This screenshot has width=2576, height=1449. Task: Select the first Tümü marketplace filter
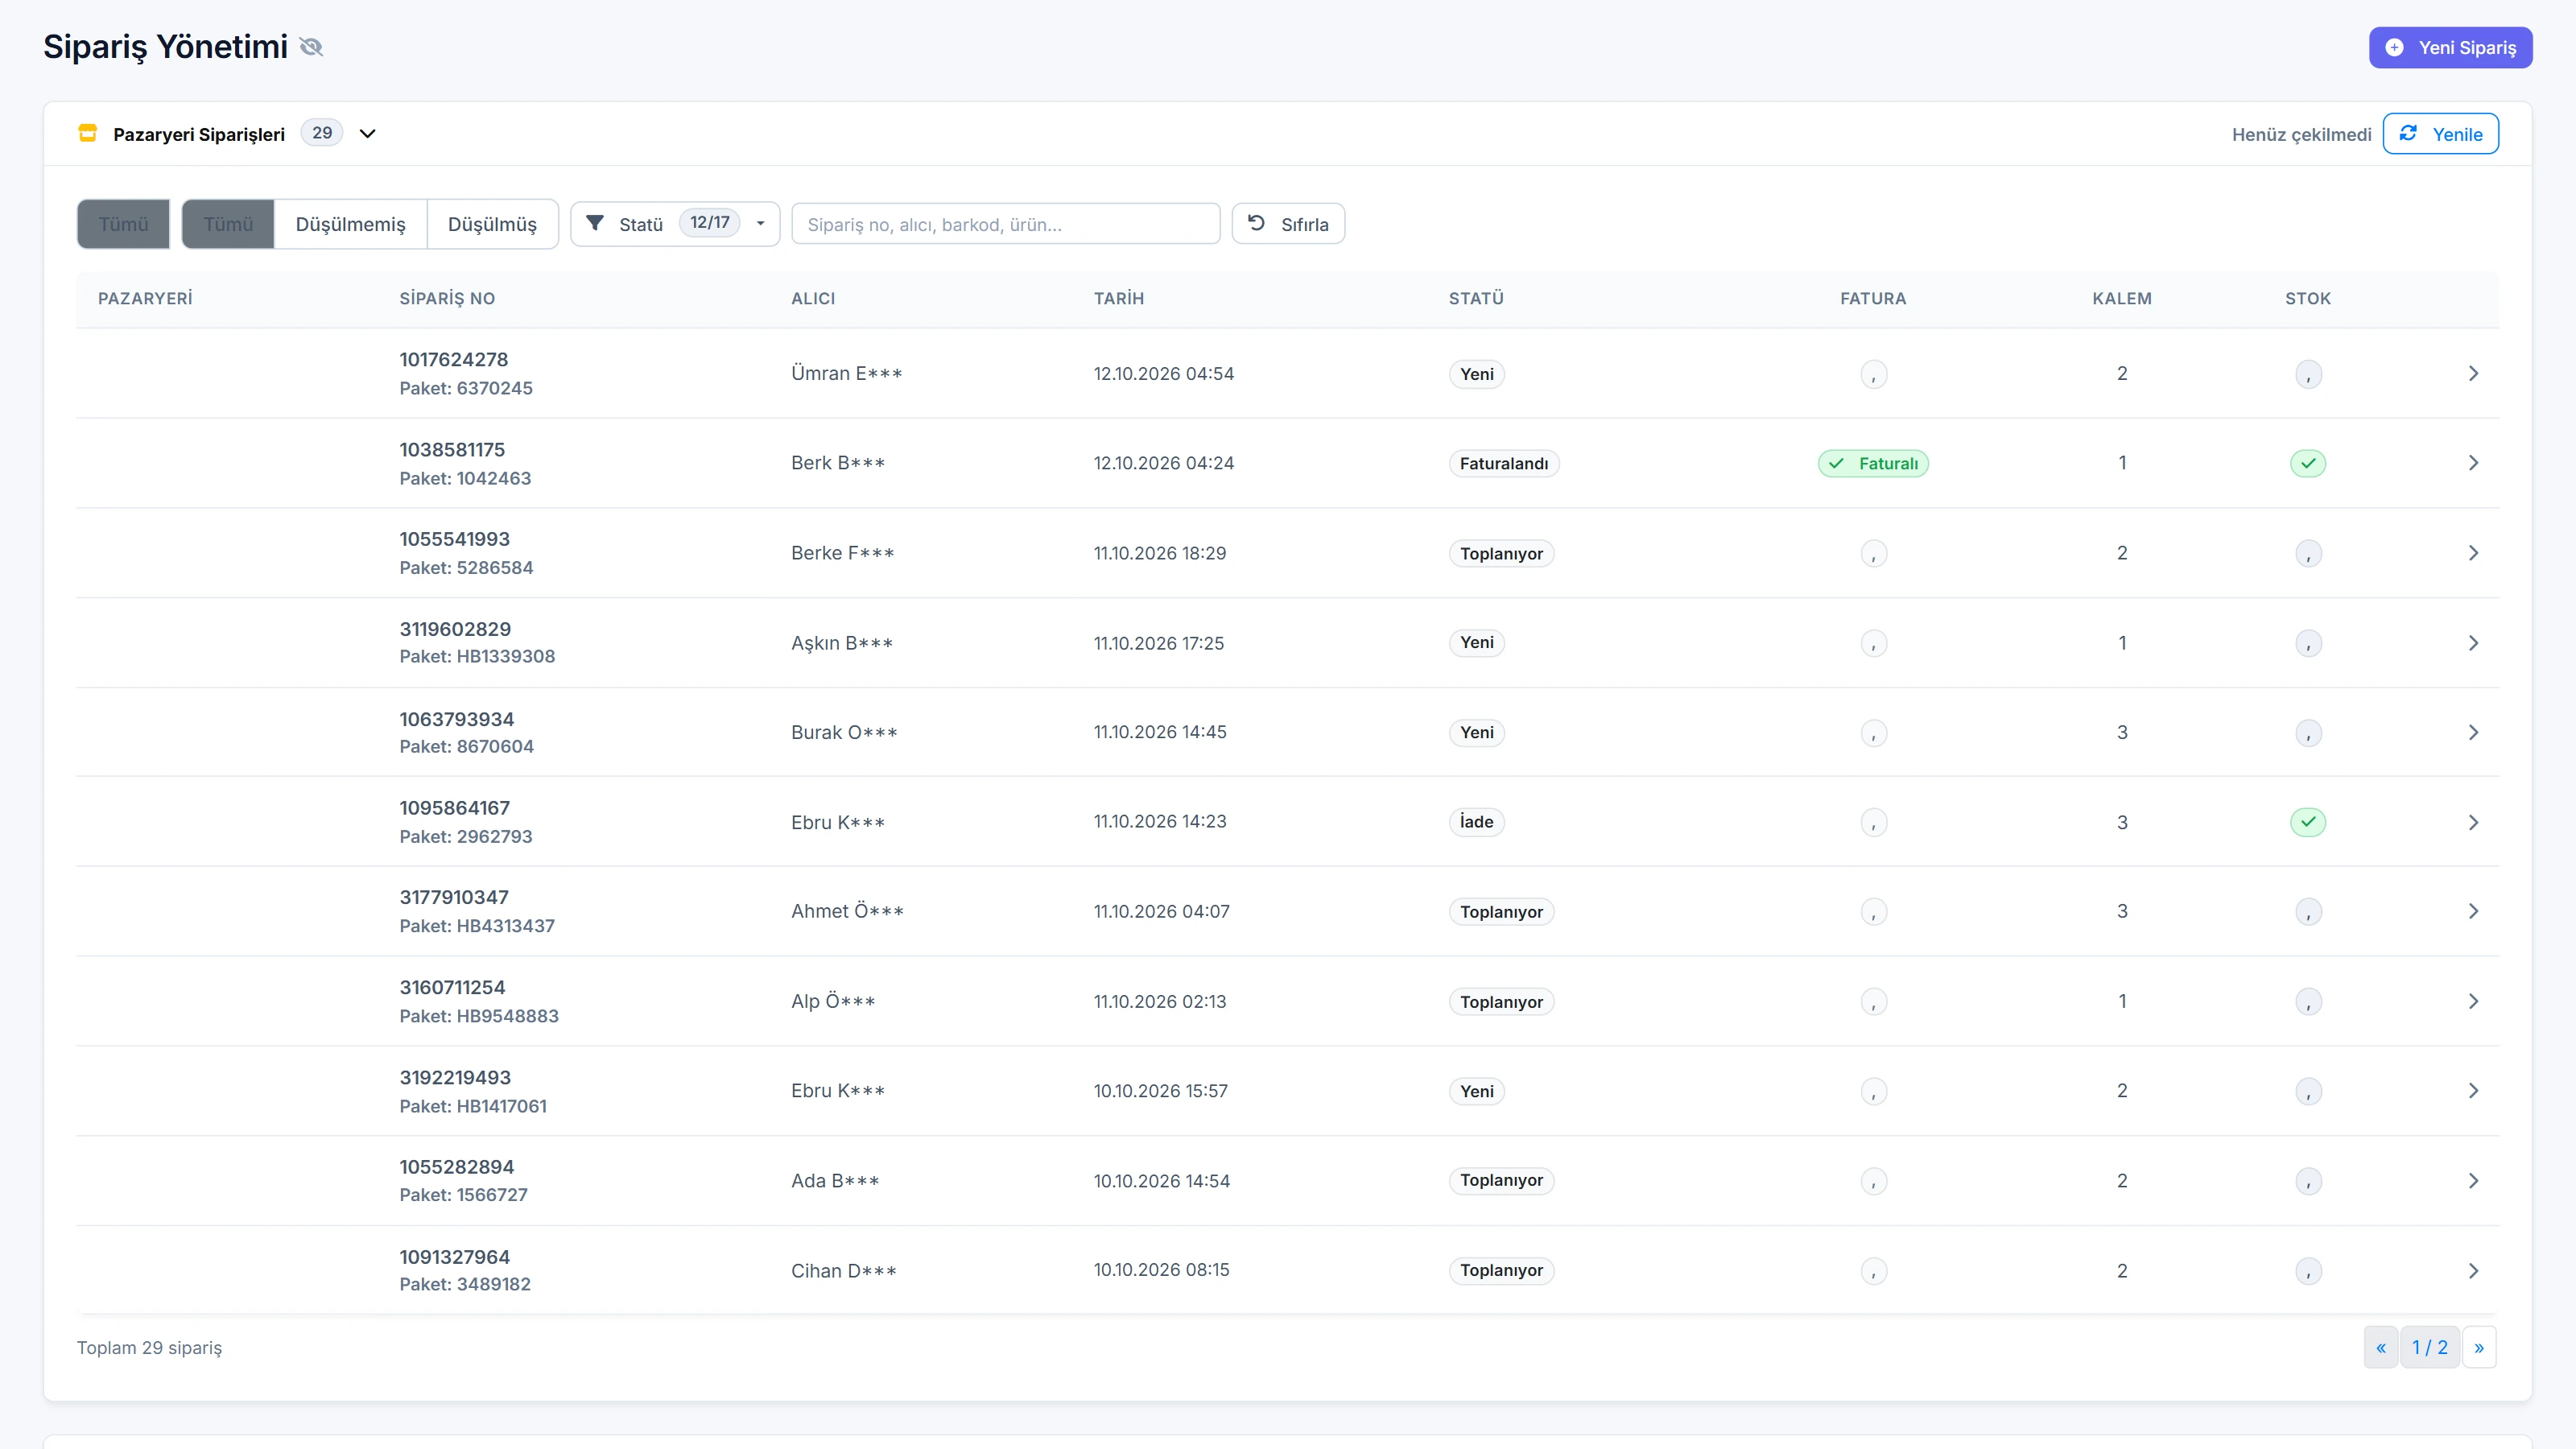coord(123,224)
